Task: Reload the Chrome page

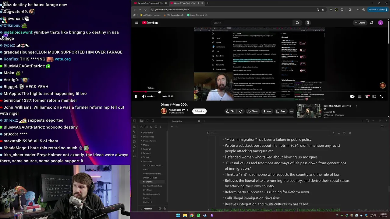Action: [145, 10]
